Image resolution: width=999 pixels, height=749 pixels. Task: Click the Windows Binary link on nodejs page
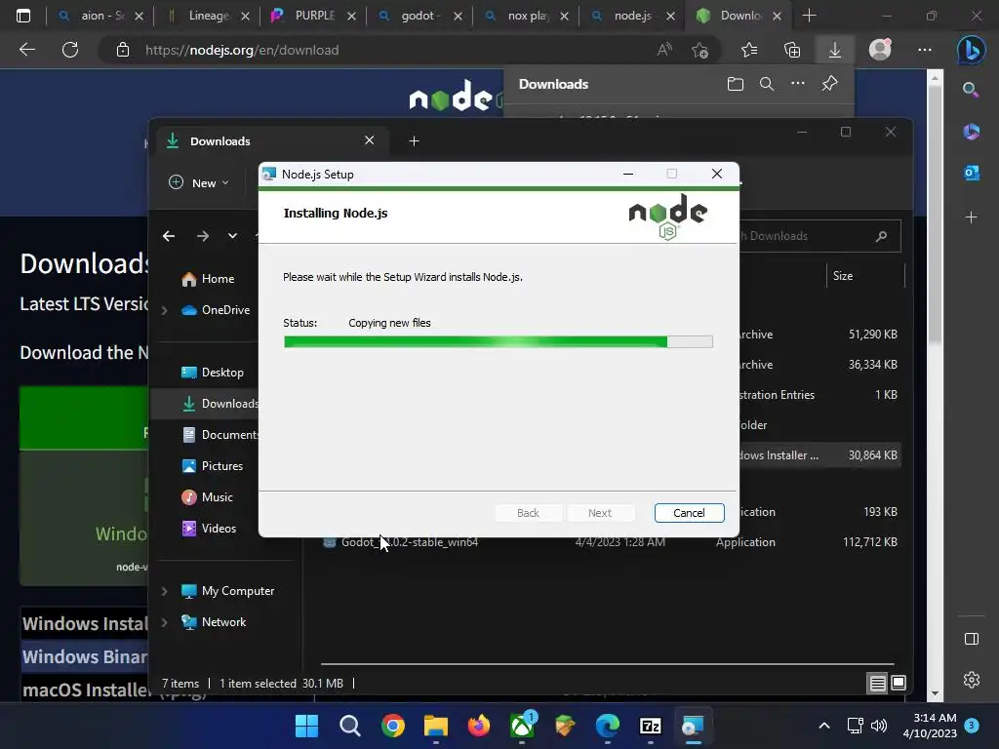[x=85, y=656]
